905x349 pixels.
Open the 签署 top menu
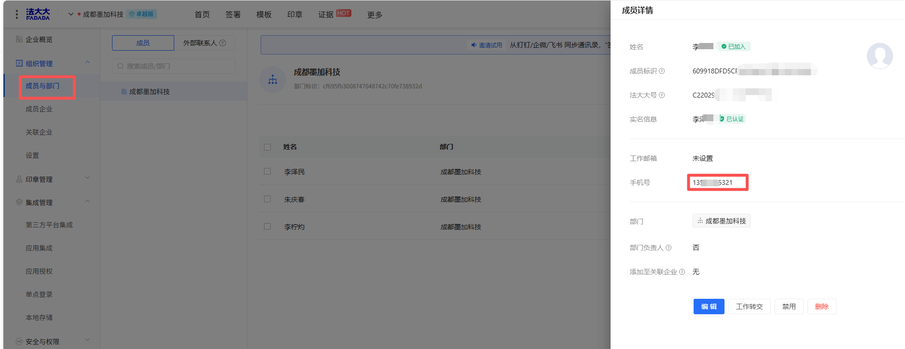point(233,14)
